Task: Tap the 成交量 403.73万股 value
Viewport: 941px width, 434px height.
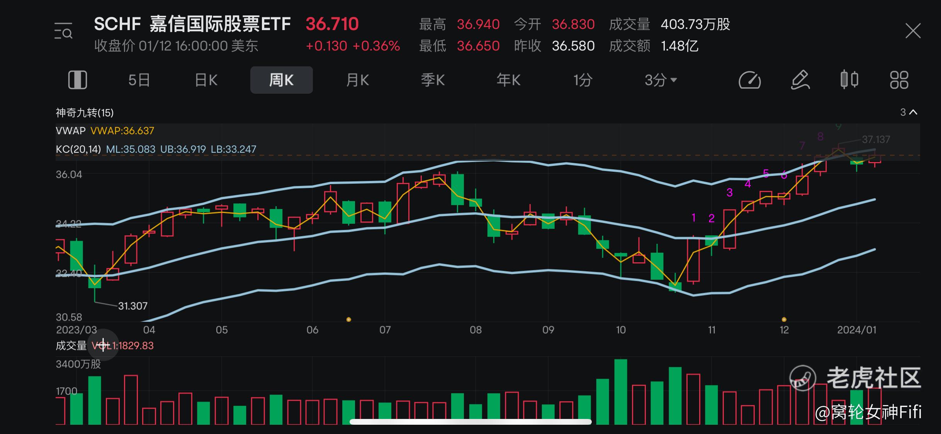Action: (695, 24)
